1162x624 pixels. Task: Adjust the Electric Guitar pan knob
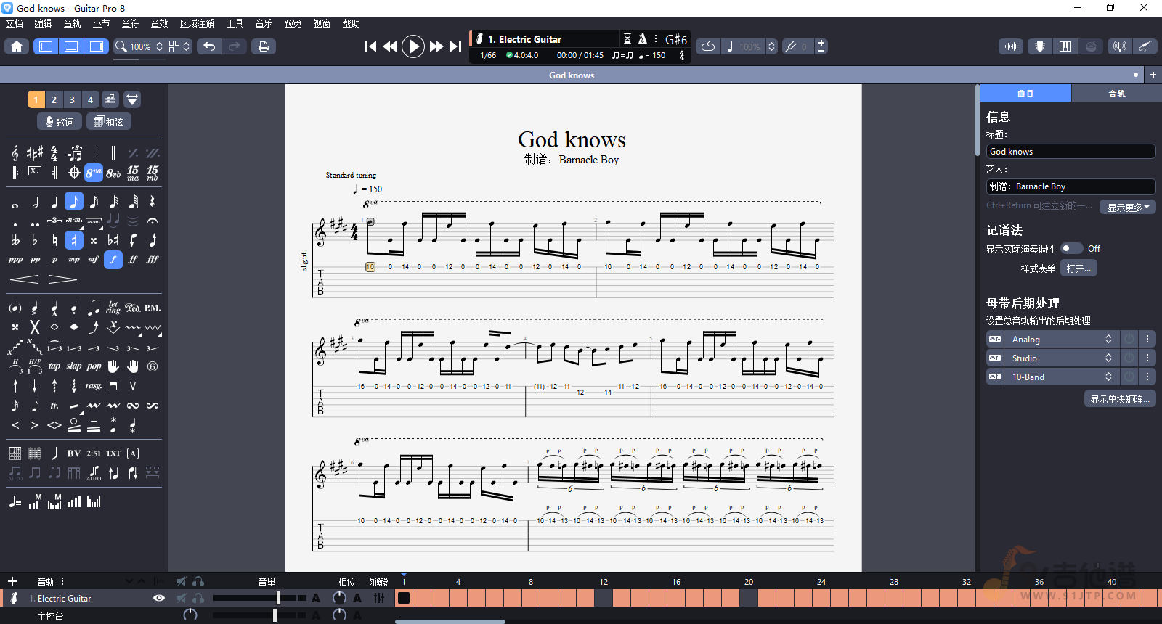coord(339,598)
